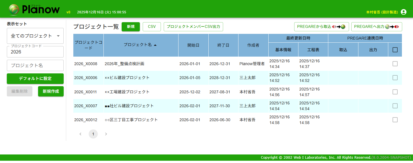Tick the checkbox for ○○区三丁目工事プロジェクト
413x163 pixels.
395,120
